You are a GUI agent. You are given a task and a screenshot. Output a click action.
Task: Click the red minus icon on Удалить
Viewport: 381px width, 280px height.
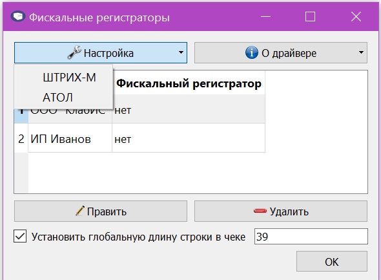[x=260, y=211]
